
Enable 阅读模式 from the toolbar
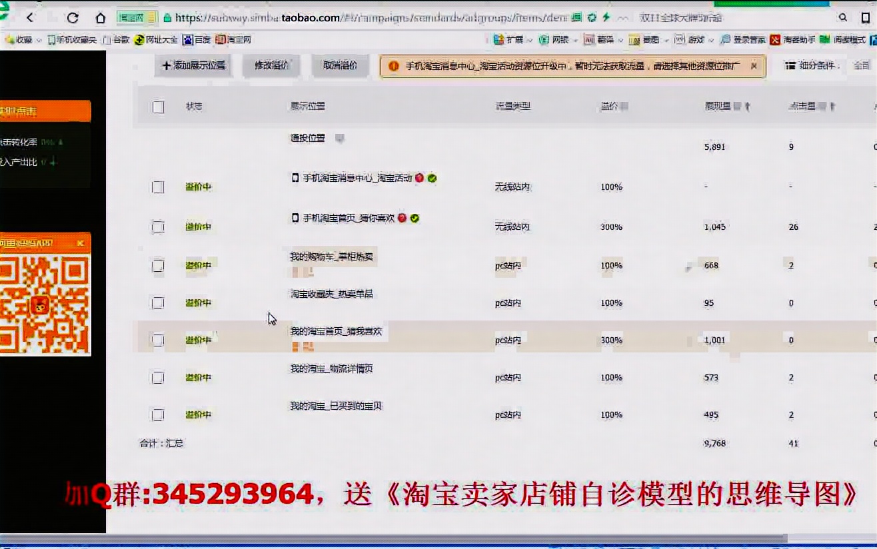point(844,40)
